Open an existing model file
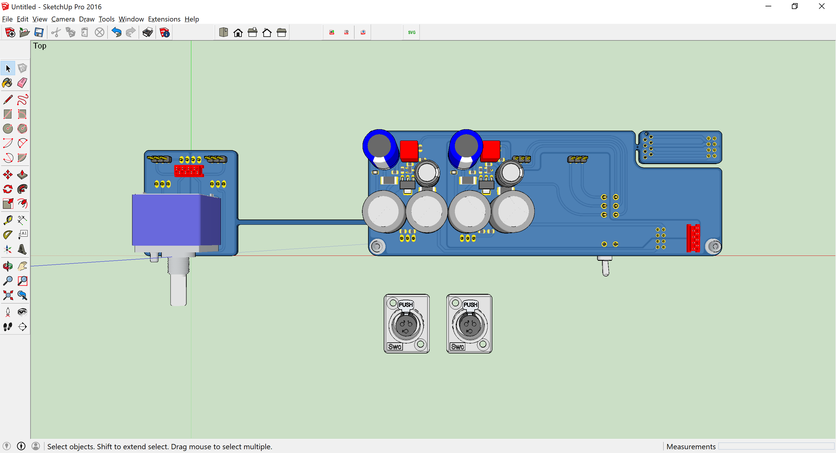Screen dimensions: 836x453 tap(24, 33)
